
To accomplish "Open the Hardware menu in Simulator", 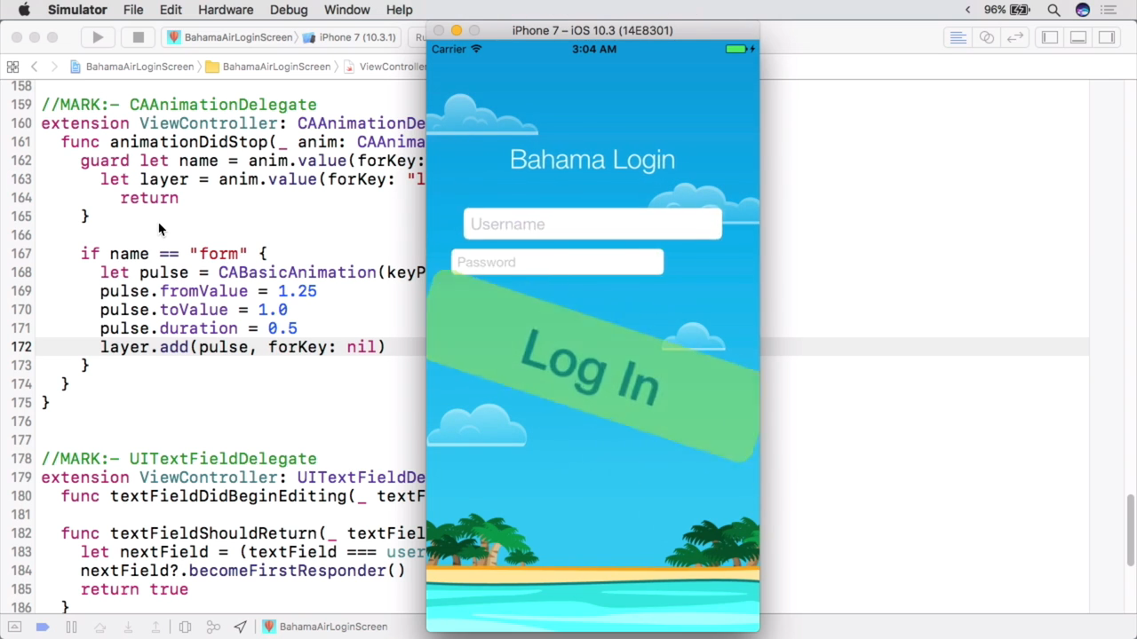I will pyautogui.click(x=226, y=10).
